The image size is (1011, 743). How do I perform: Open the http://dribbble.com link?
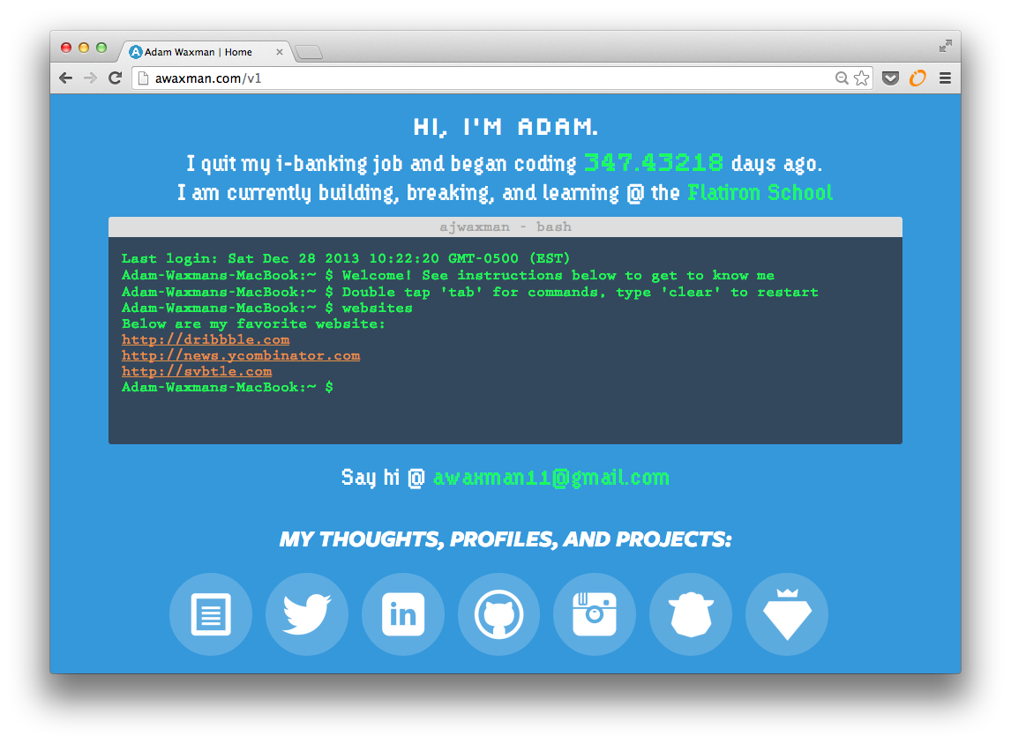(x=206, y=339)
